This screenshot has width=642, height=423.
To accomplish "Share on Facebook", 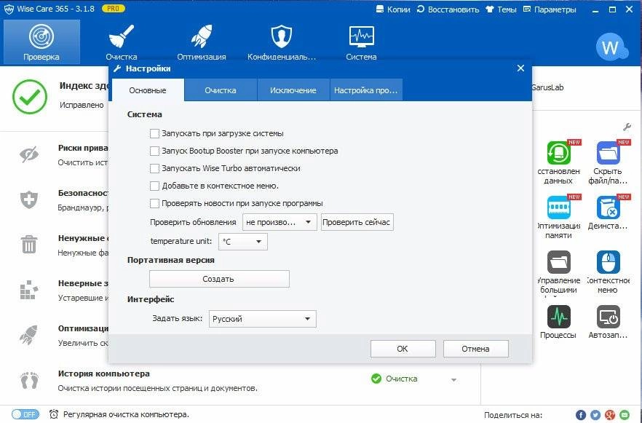I will tap(581, 415).
